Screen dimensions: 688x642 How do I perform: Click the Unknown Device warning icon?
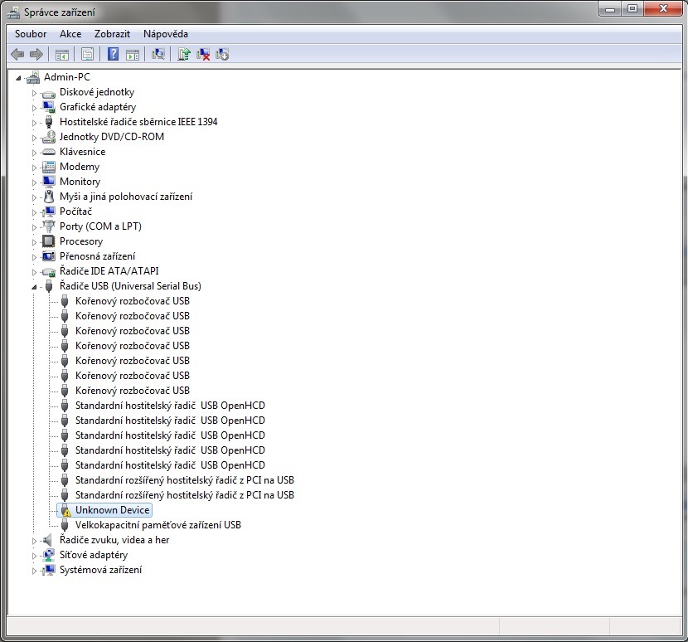(x=65, y=510)
